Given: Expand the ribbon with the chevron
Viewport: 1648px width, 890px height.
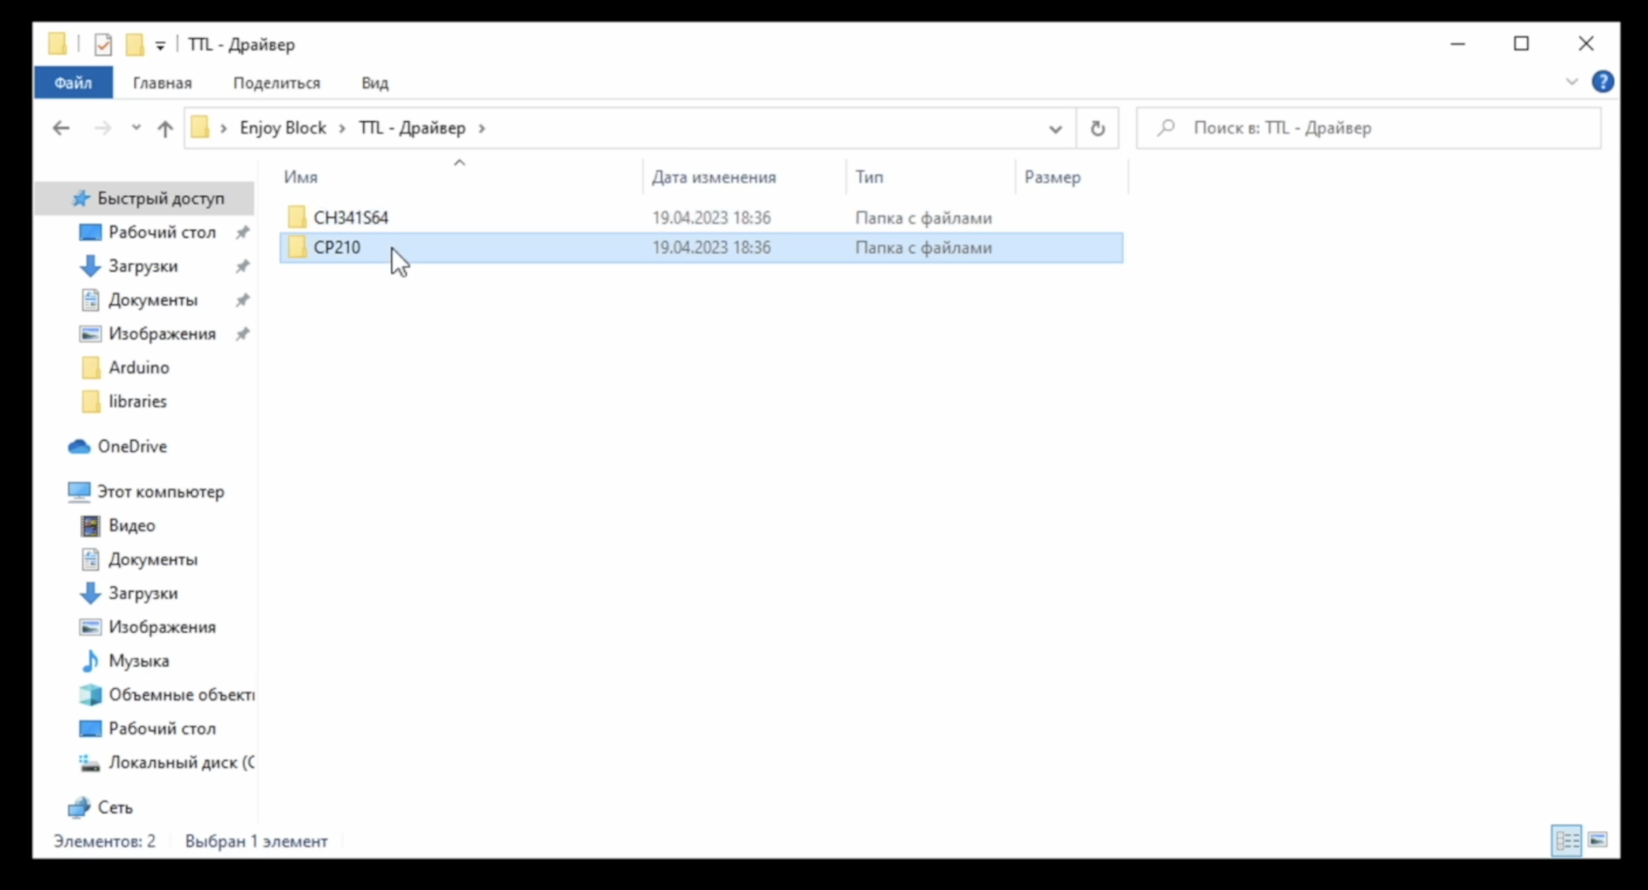Looking at the screenshot, I should [x=1571, y=82].
